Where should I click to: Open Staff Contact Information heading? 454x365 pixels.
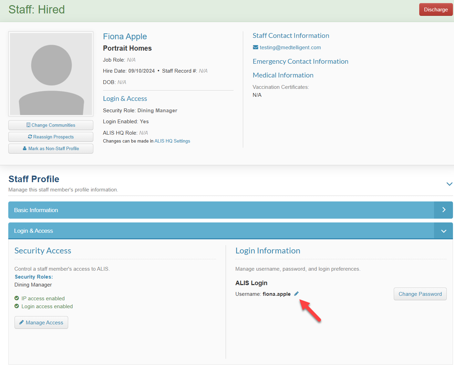(291, 35)
